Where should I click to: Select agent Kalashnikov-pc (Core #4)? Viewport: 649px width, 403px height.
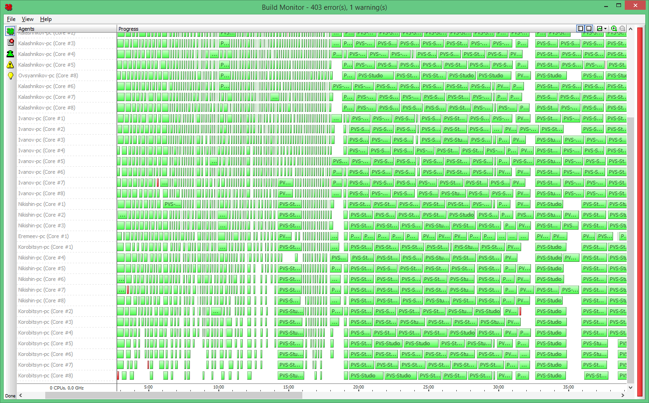[47, 54]
